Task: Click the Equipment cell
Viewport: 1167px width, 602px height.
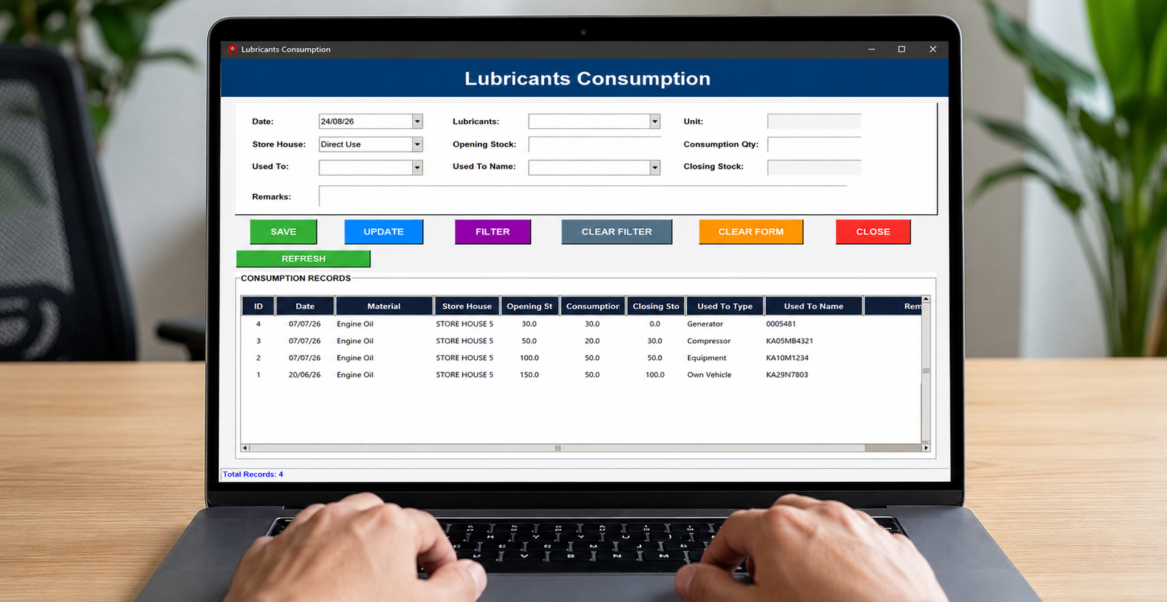Action: tap(707, 358)
